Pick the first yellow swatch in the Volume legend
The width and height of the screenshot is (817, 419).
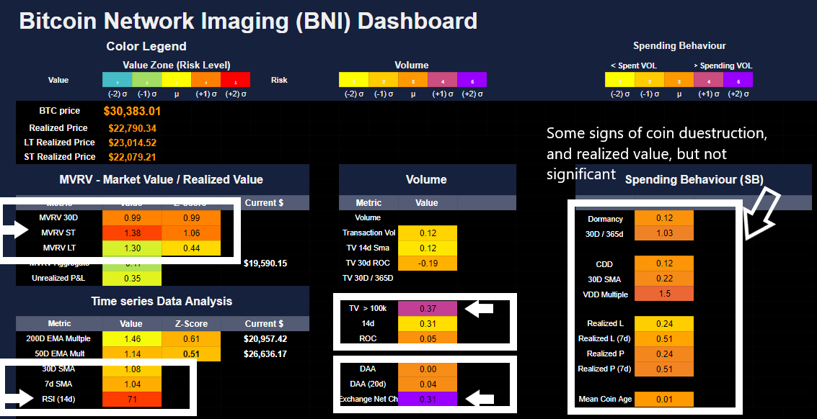coord(354,80)
